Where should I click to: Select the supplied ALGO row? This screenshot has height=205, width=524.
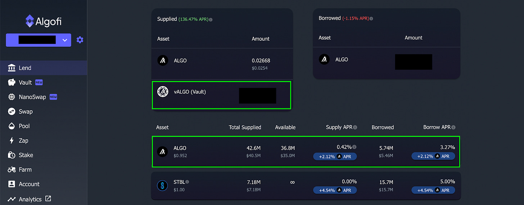coord(222,64)
